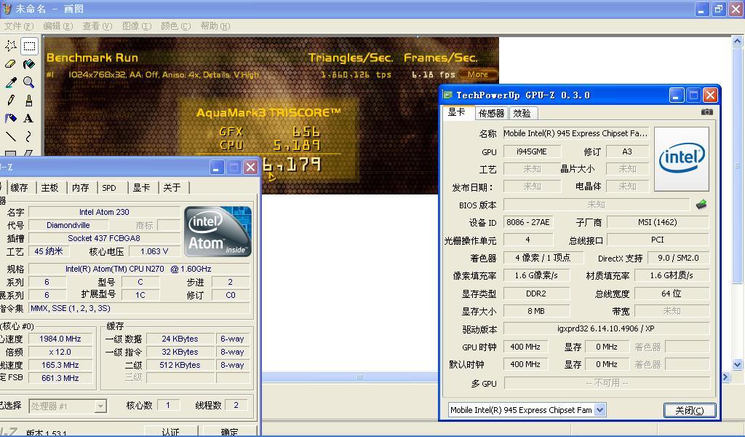Switch to the 主板 tab in CPU-Z
745x437 pixels.
pos(49,187)
